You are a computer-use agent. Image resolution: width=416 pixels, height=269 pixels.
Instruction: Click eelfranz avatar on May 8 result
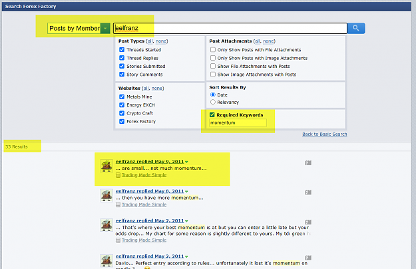click(x=106, y=196)
